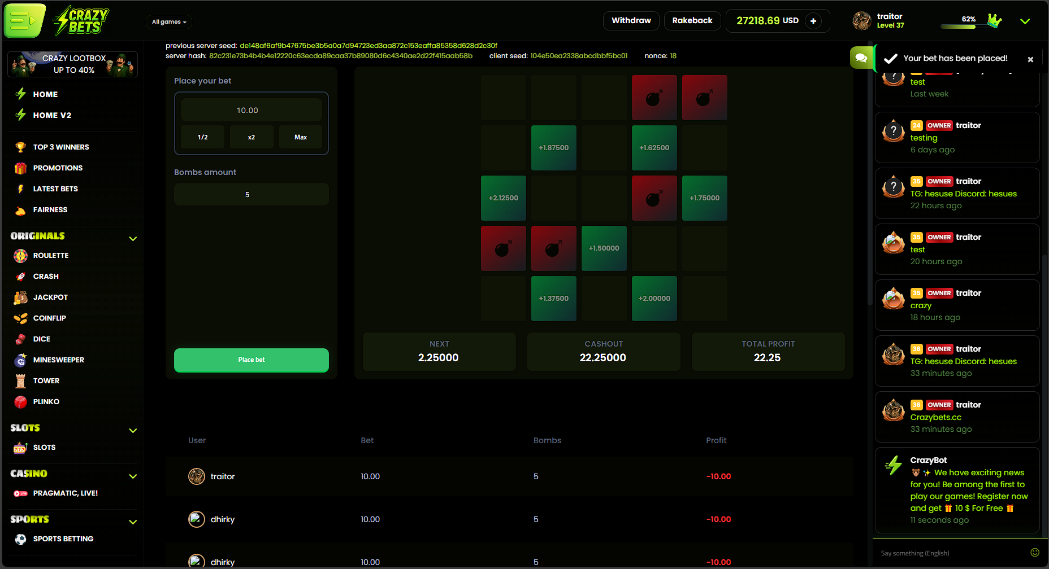1049x569 pixels.
Task: Click the Sports Betting soccer ball icon
Action: pos(21,539)
